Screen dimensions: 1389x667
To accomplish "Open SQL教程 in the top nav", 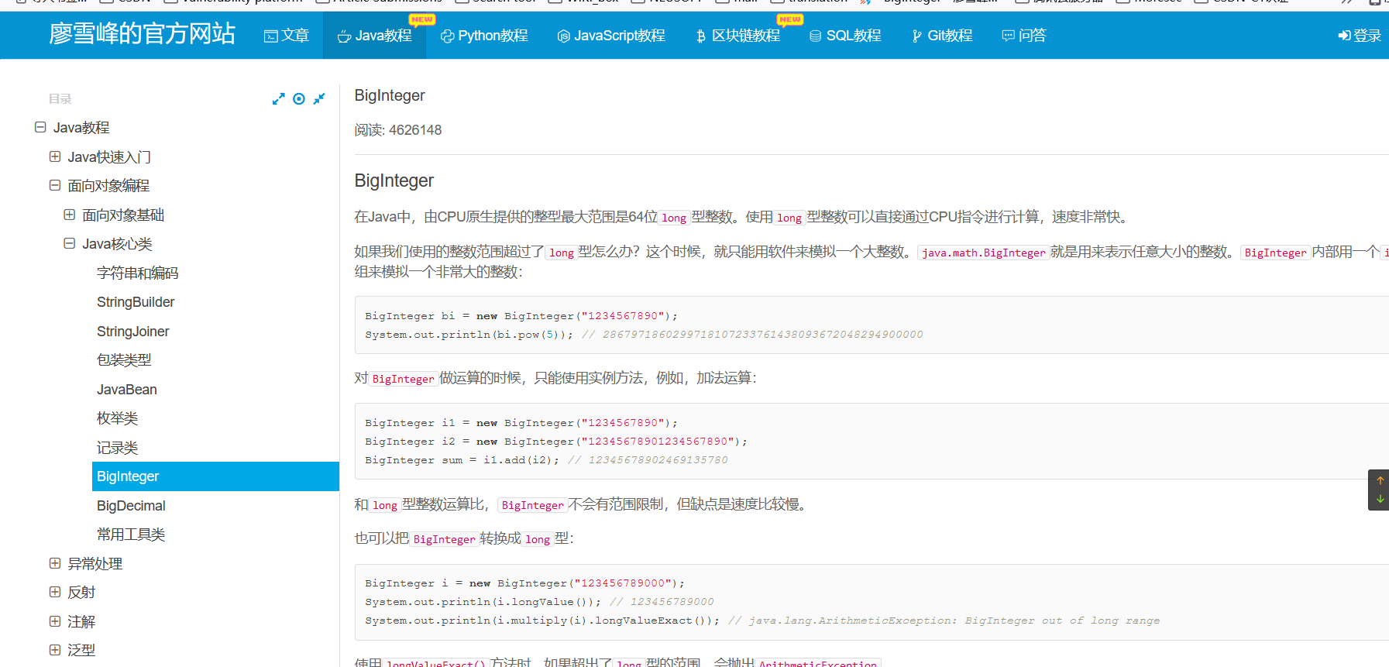I will (x=845, y=36).
